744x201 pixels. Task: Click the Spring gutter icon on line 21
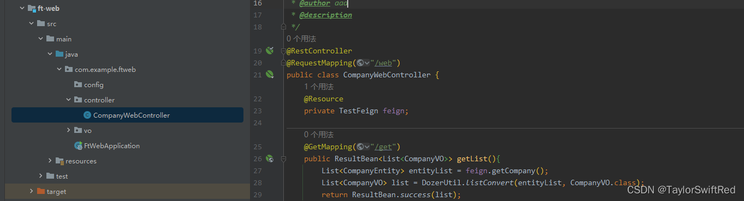click(270, 74)
